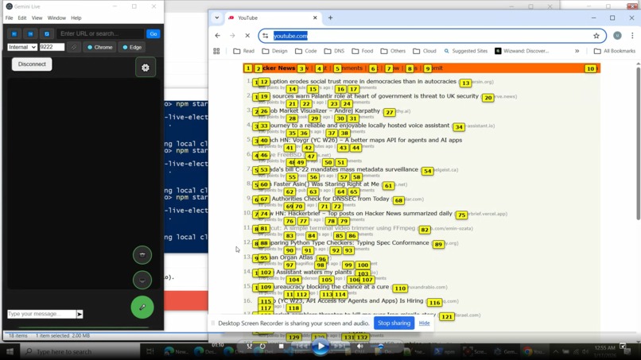The width and height of the screenshot is (641, 360).
Task: Skip to previous track in media player
Action: 301,346
